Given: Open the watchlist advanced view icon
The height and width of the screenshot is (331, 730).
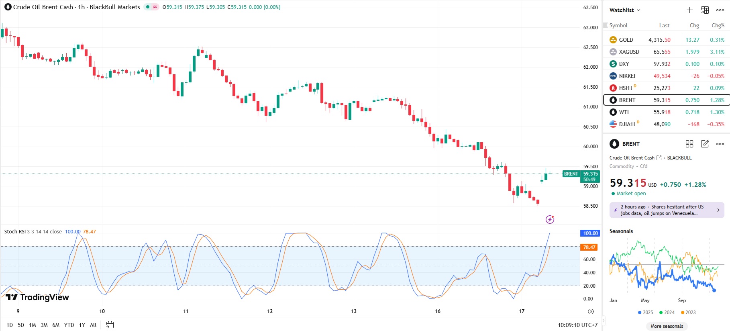Looking at the screenshot, I should (705, 10).
